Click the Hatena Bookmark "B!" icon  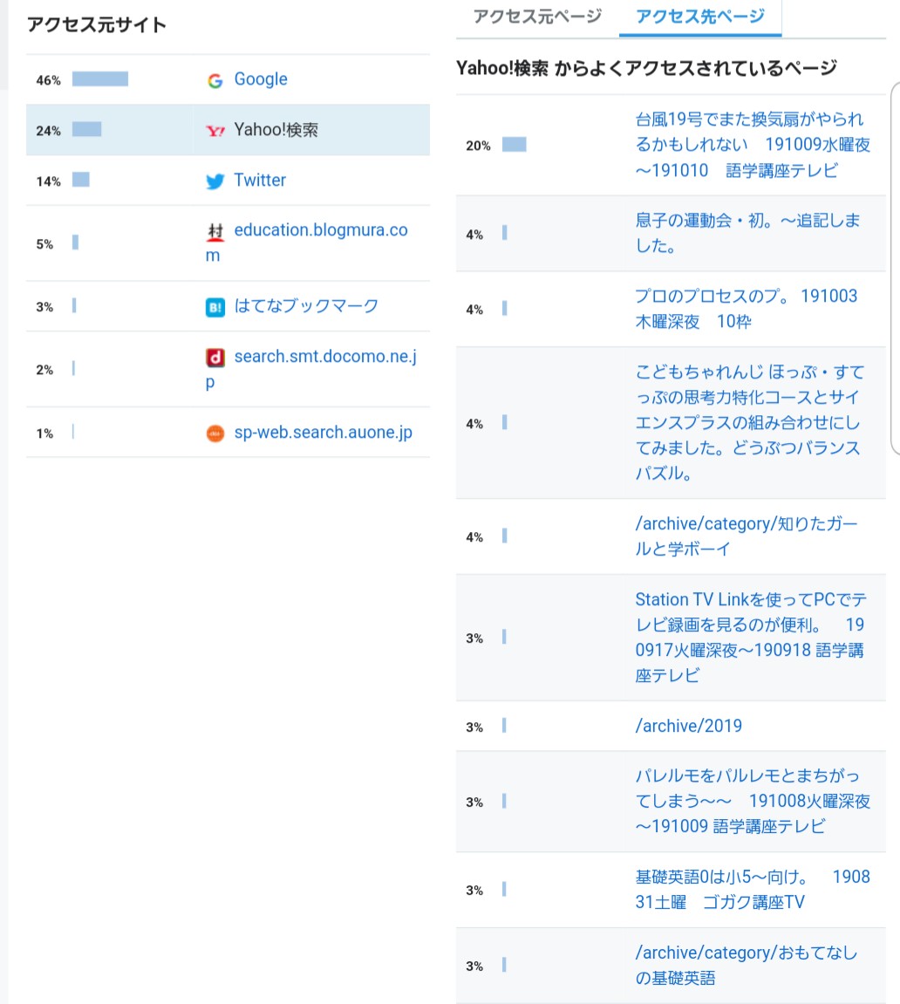215,306
